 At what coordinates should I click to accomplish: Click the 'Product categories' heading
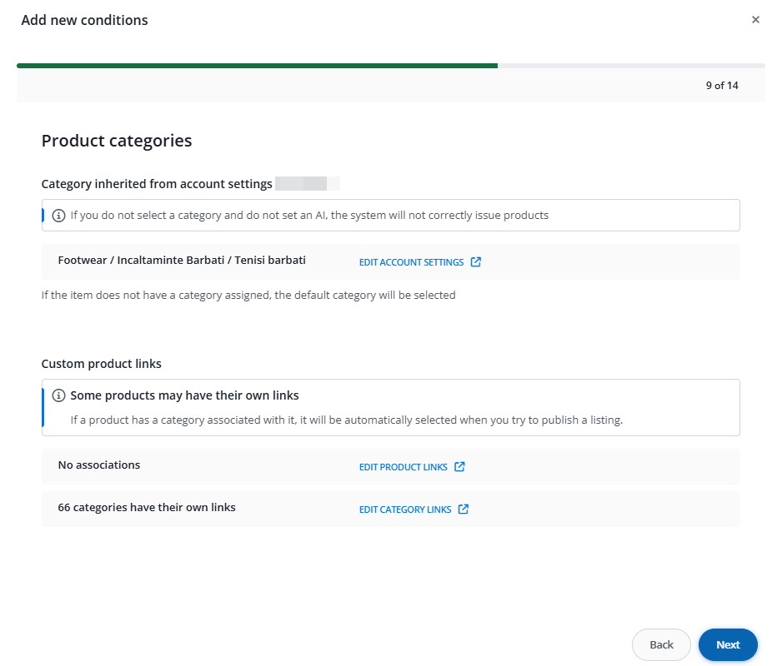117,141
